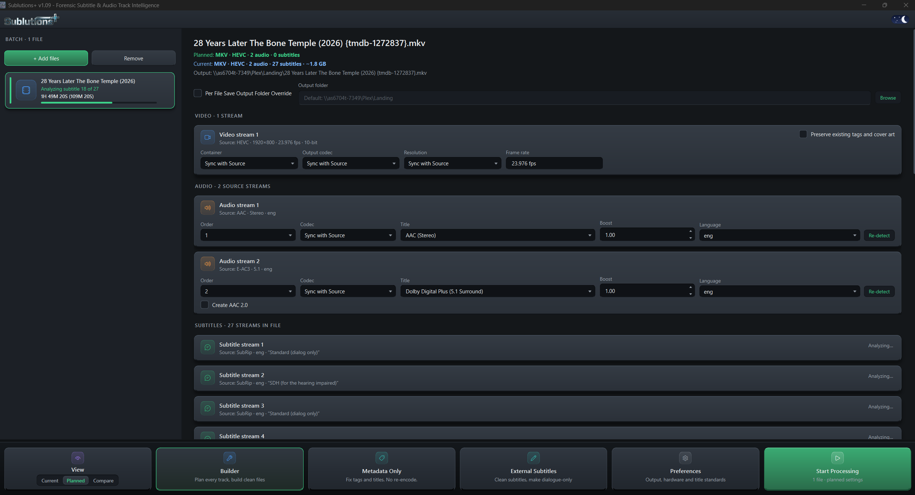Open Audio stream 2 Language dropdown

tap(780, 292)
